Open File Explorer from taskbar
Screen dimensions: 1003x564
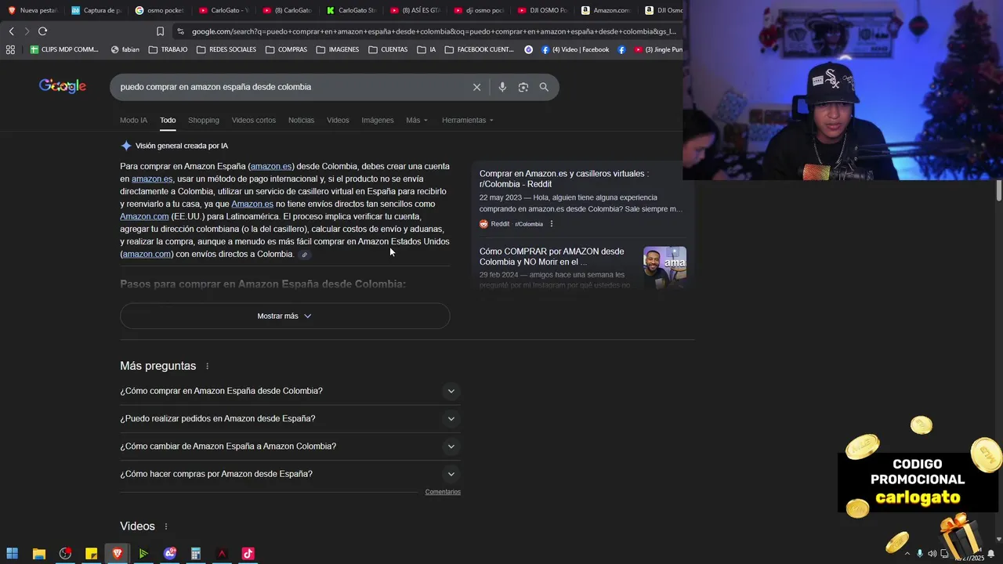pos(38,554)
